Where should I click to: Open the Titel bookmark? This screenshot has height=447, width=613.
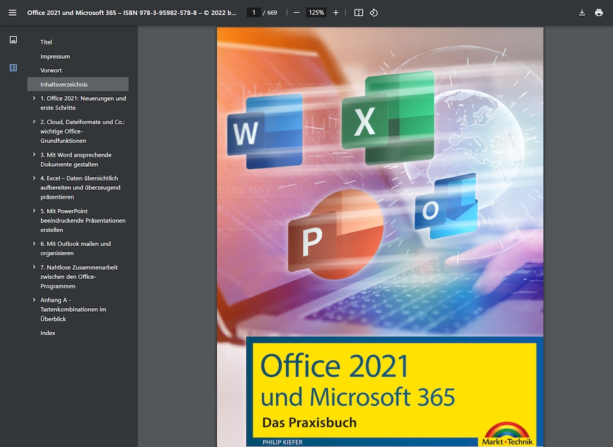pyautogui.click(x=46, y=42)
